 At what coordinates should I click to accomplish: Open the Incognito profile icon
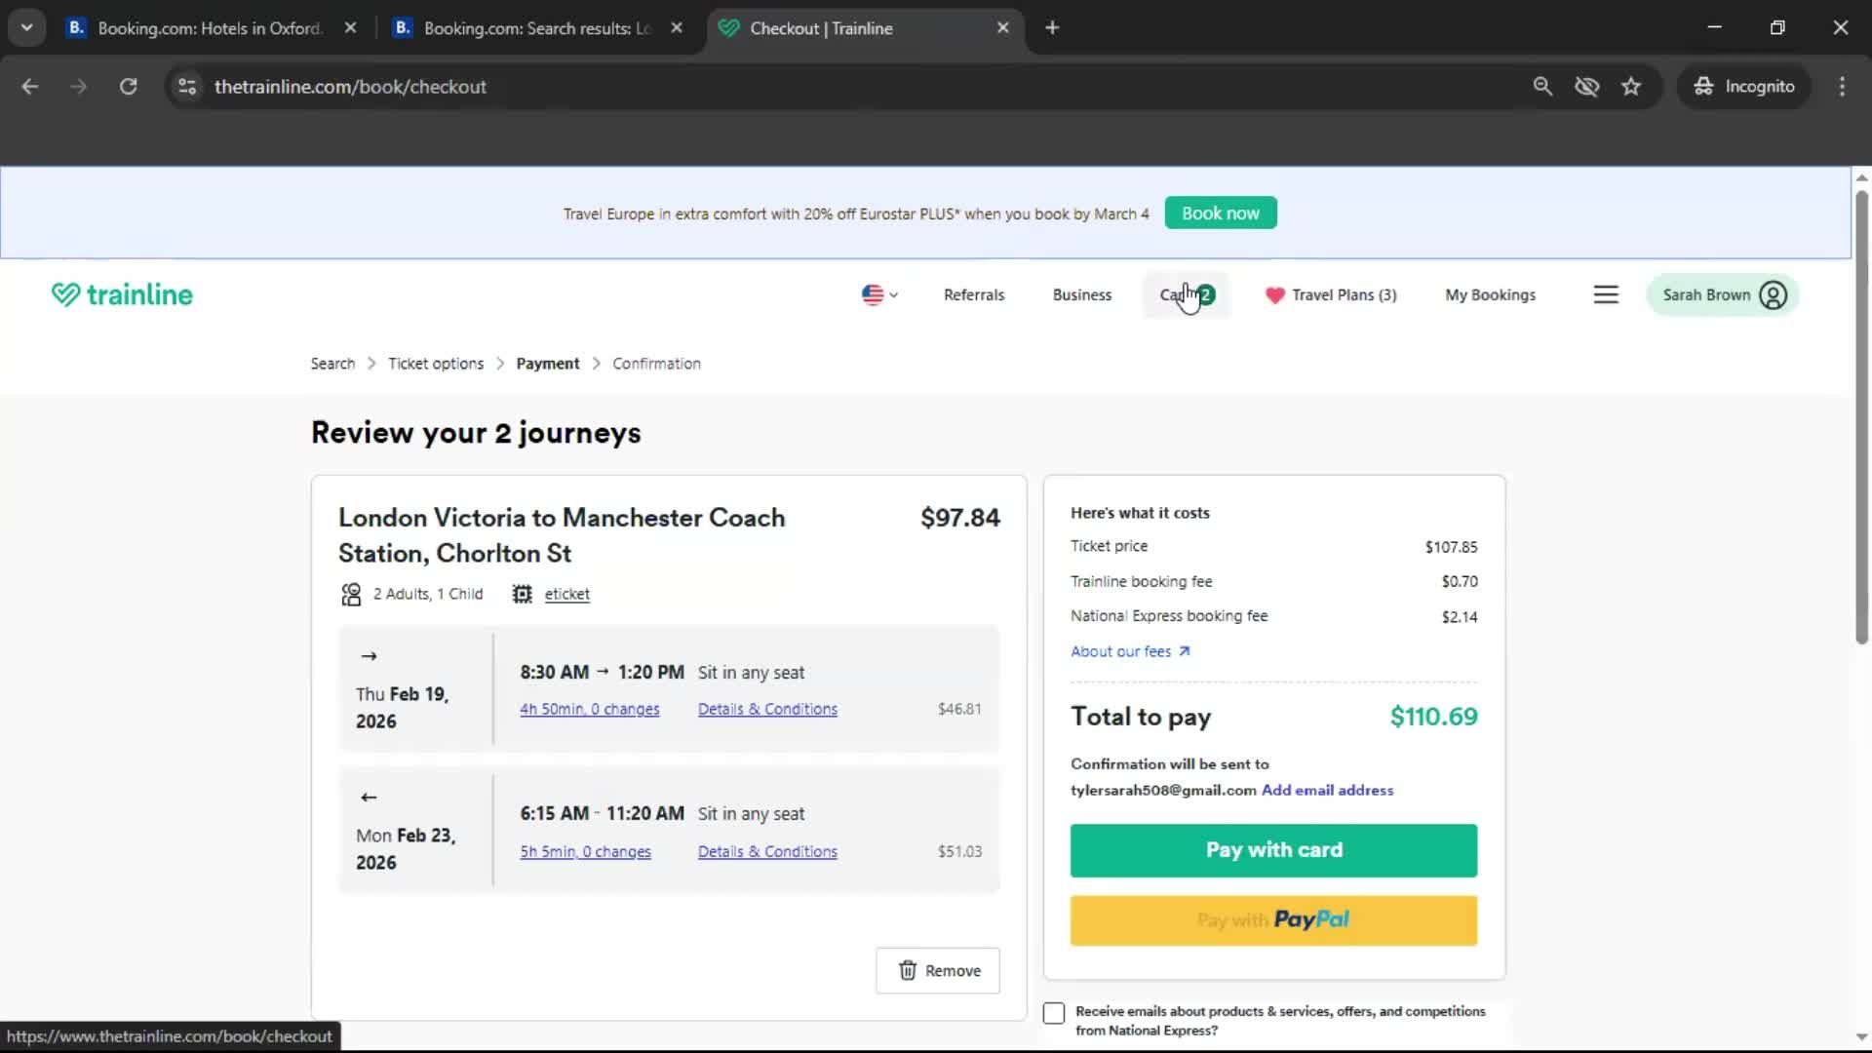(1703, 86)
